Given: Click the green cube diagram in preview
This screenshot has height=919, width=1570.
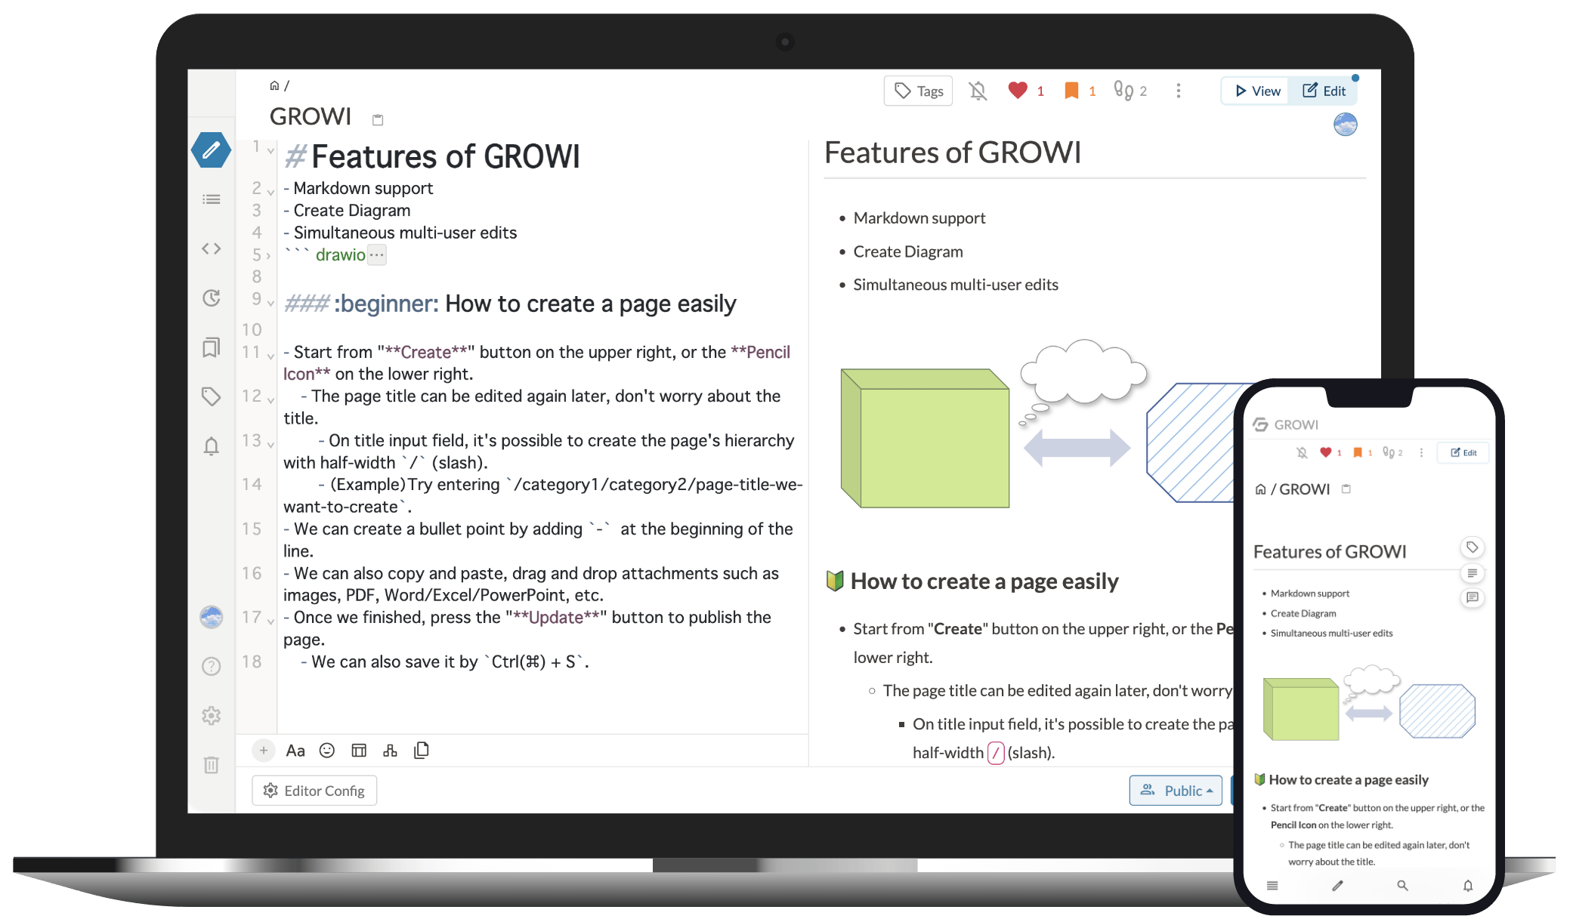Looking at the screenshot, I should point(925,438).
